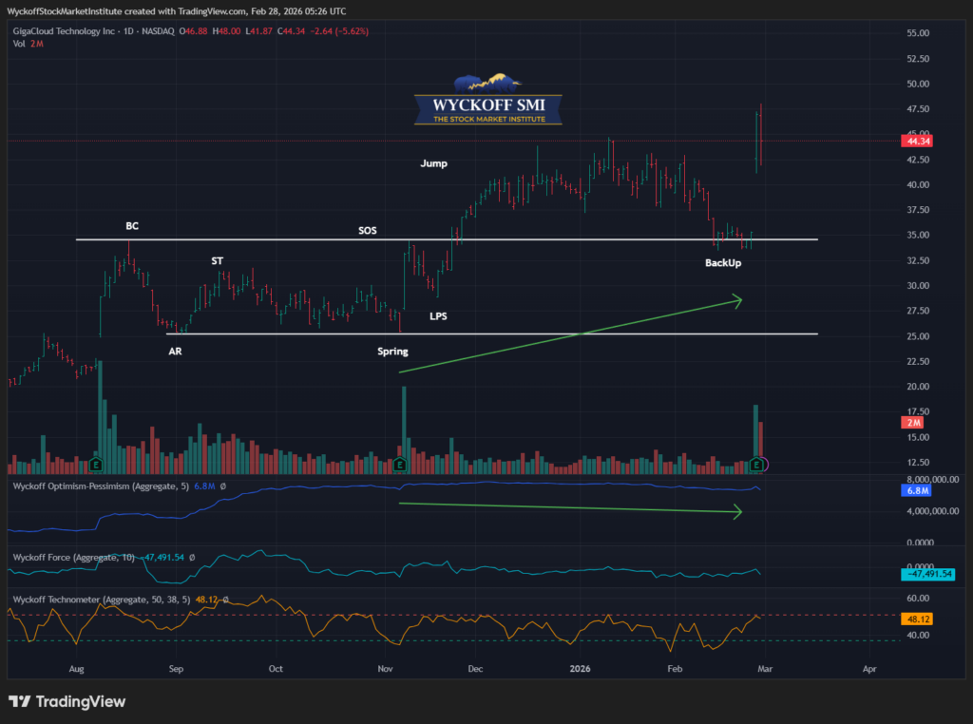
Task: Click the 2026 label on time axis
Action: (581, 669)
